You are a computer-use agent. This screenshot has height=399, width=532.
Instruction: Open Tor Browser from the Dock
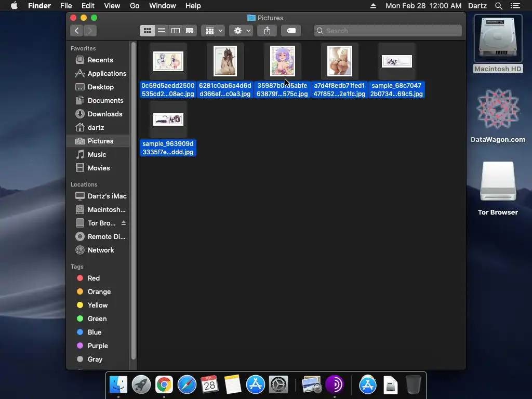335,385
